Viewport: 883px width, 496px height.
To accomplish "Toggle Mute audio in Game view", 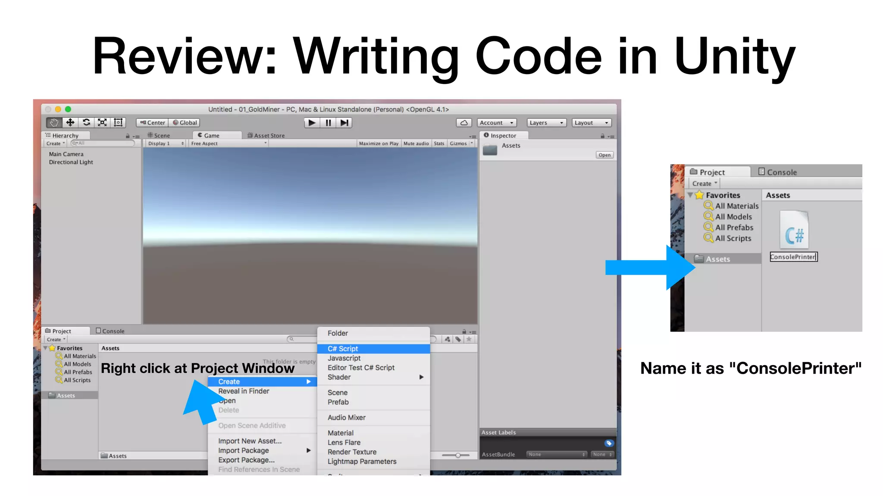I will tap(416, 143).
